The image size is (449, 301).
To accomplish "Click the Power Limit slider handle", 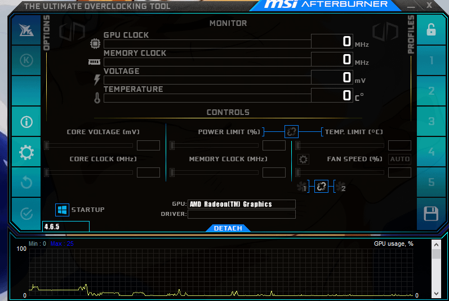I will tap(172, 145).
